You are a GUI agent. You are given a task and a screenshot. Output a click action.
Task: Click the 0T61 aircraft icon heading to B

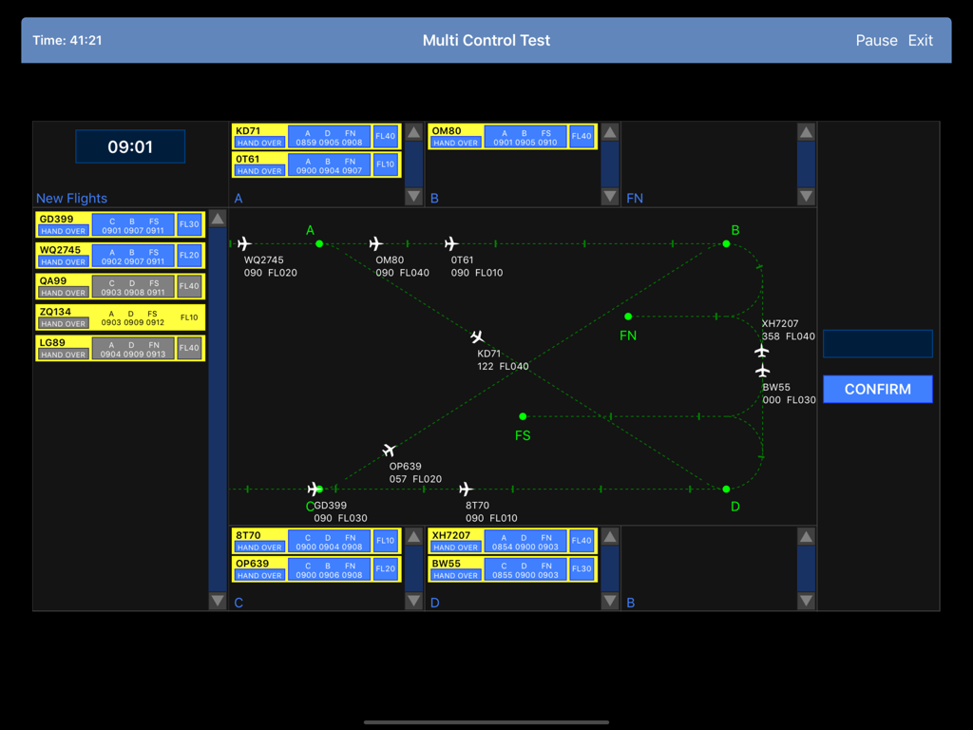(x=450, y=244)
